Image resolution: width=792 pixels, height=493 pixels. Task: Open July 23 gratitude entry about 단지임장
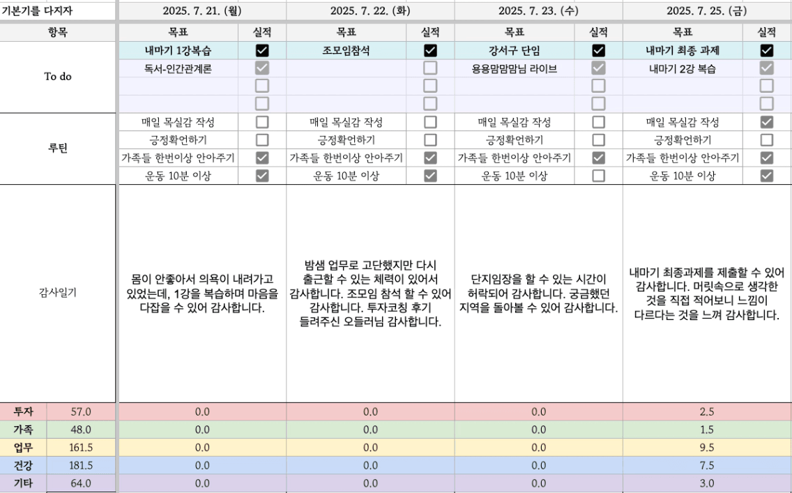[538, 294]
